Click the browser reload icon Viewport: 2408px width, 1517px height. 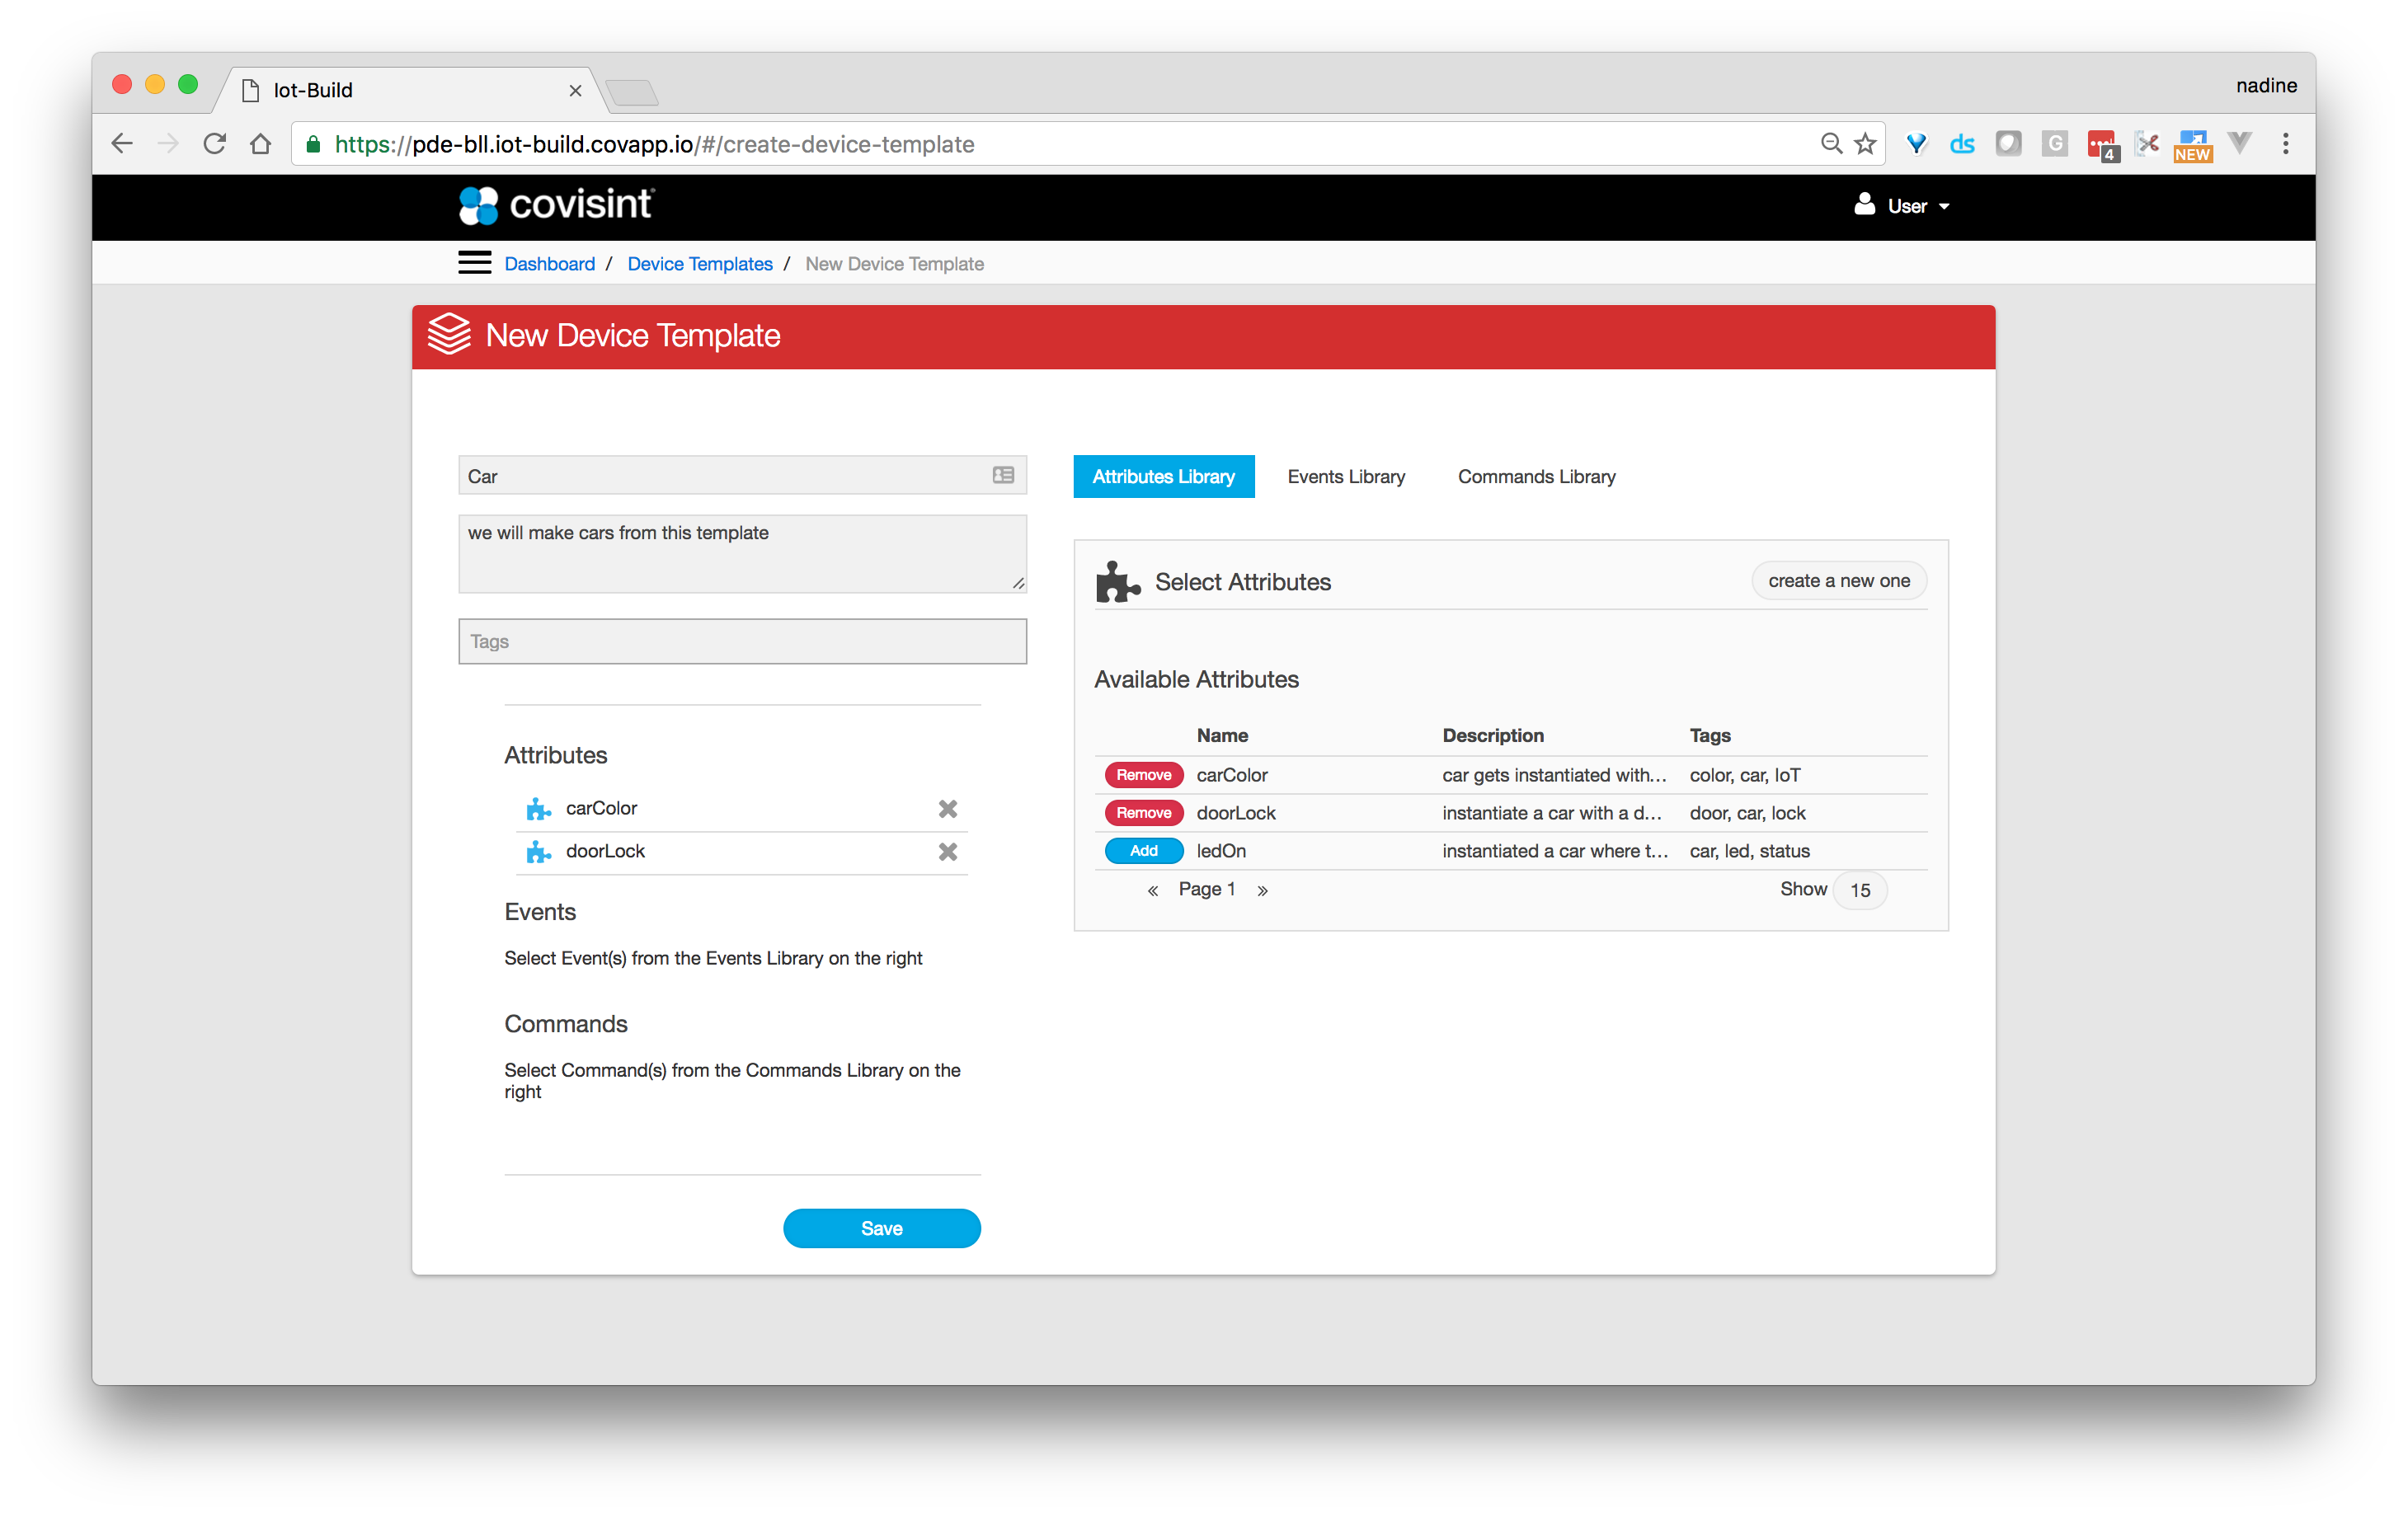[214, 144]
